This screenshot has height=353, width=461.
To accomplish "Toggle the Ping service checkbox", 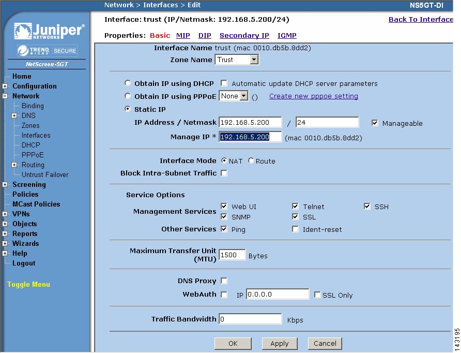I will [224, 229].
